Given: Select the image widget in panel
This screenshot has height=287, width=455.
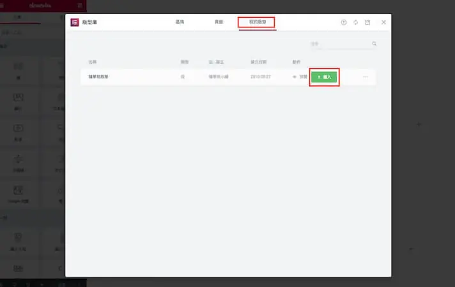Looking at the screenshot, I should click(18, 101).
